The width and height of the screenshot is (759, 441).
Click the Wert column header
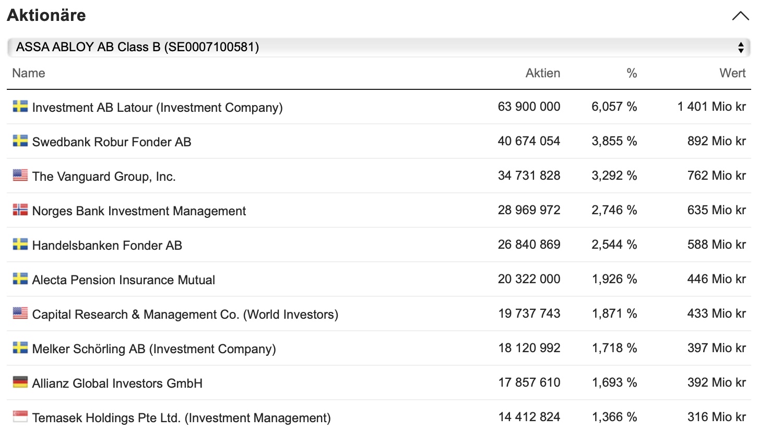tap(732, 73)
